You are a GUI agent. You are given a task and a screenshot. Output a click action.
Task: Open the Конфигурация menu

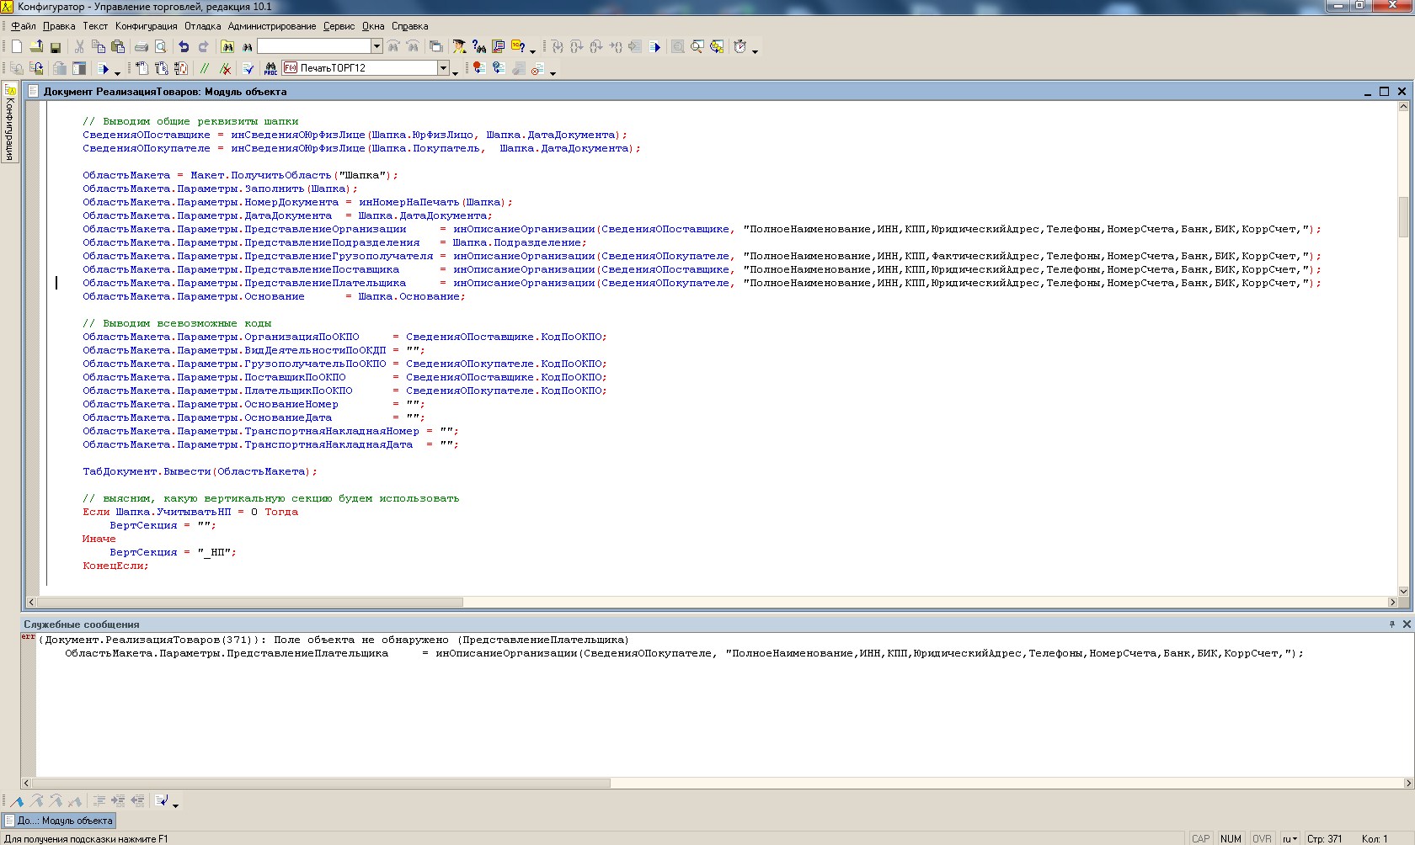coord(146,26)
